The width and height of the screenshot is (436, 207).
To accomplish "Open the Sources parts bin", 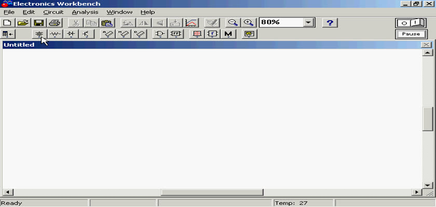I will (x=39, y=34).
